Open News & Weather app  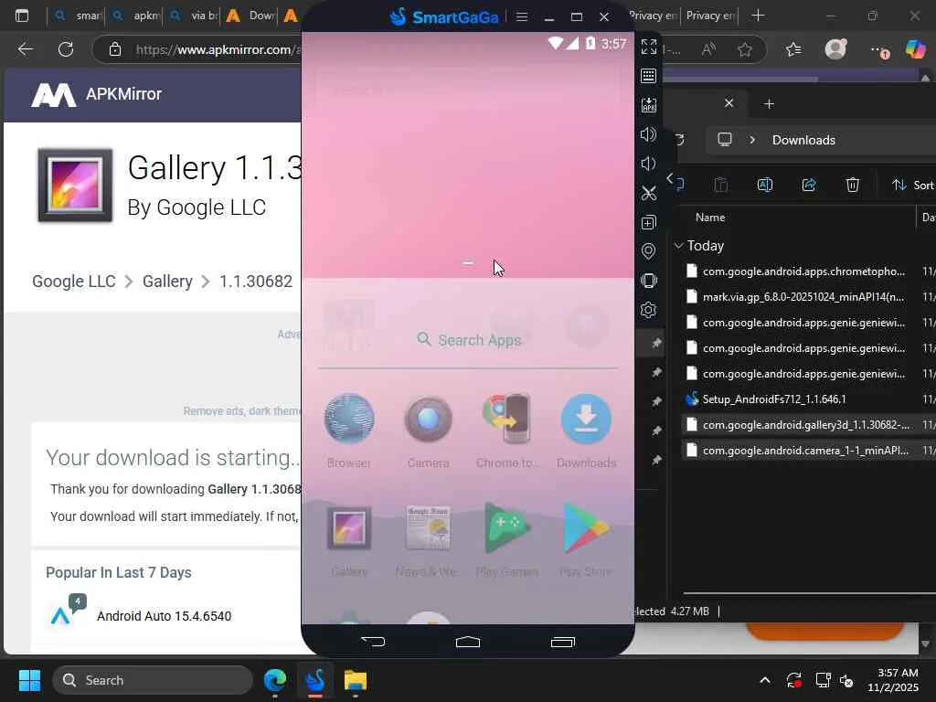(x=428, y=540)
